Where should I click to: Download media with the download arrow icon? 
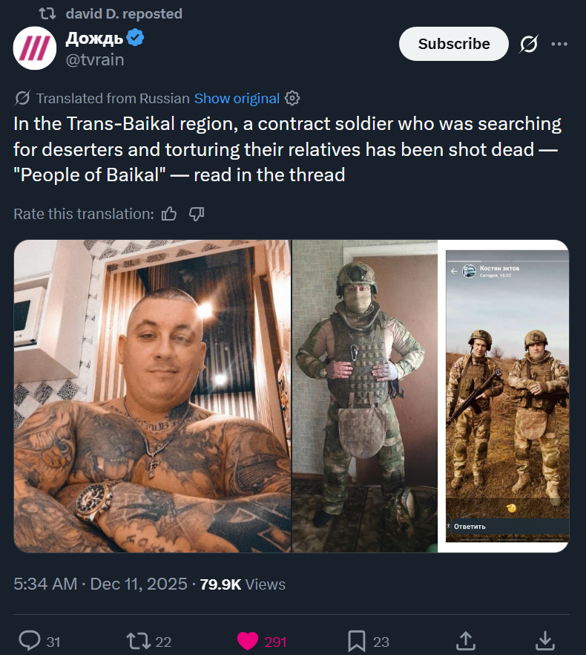(x=545, y=641)
